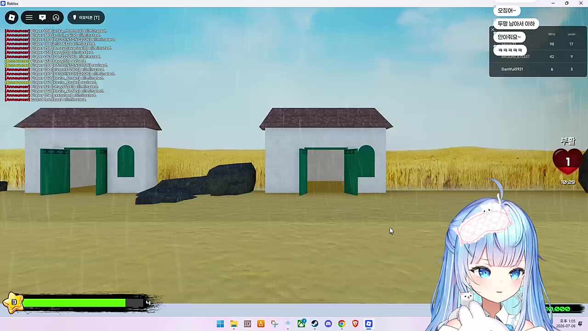Open File Explorer from the taskbar
This screenshot has width=588, height=331.
pyautogui.click(x=234, y=324)
